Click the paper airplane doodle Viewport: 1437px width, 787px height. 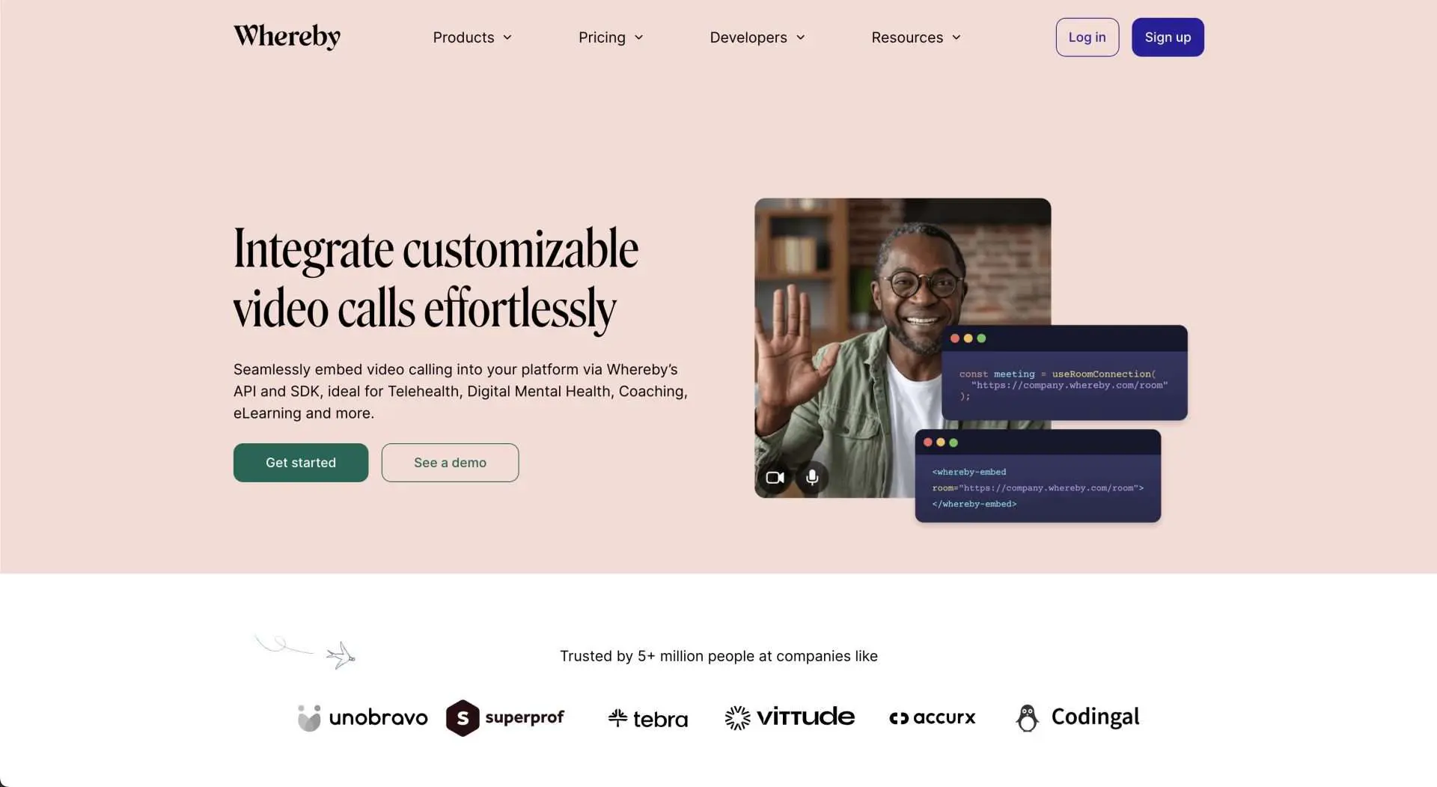[341, 655]
